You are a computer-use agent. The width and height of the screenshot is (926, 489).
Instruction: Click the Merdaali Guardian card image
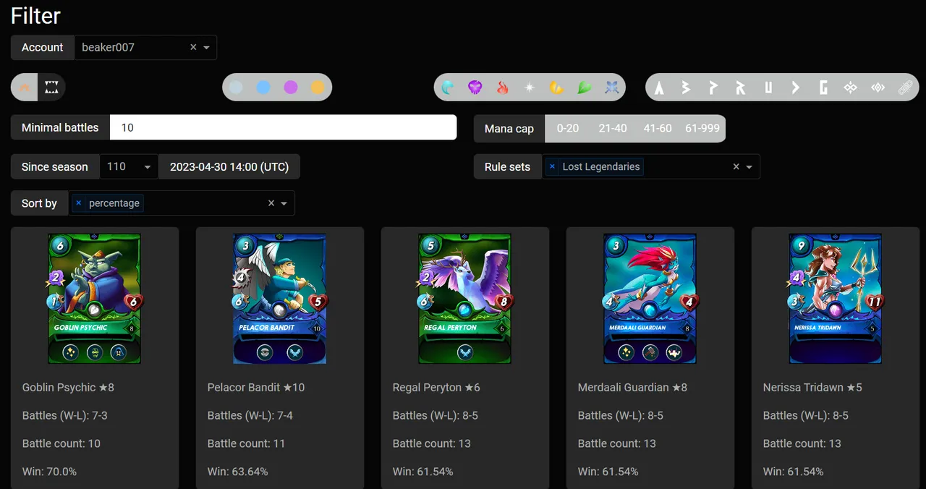click(650, 298)
